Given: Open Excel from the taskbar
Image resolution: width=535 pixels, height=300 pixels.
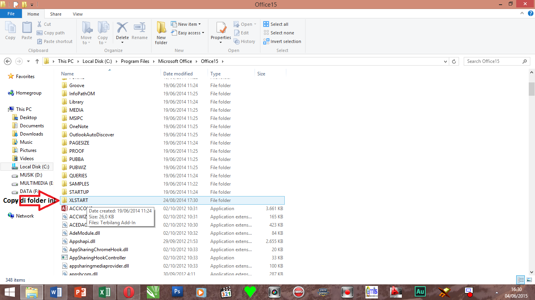Looking at the screenshot, I should click(104, 292).
